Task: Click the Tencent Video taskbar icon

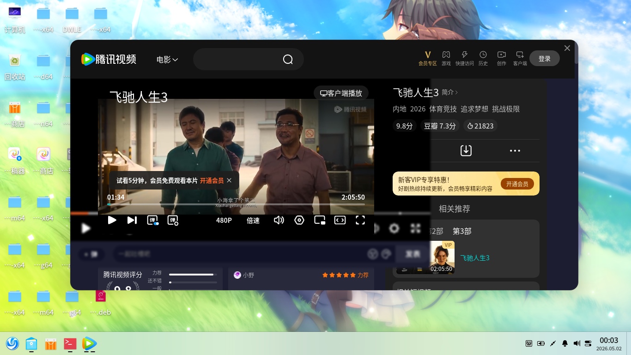Action: (x=89, y=343)
